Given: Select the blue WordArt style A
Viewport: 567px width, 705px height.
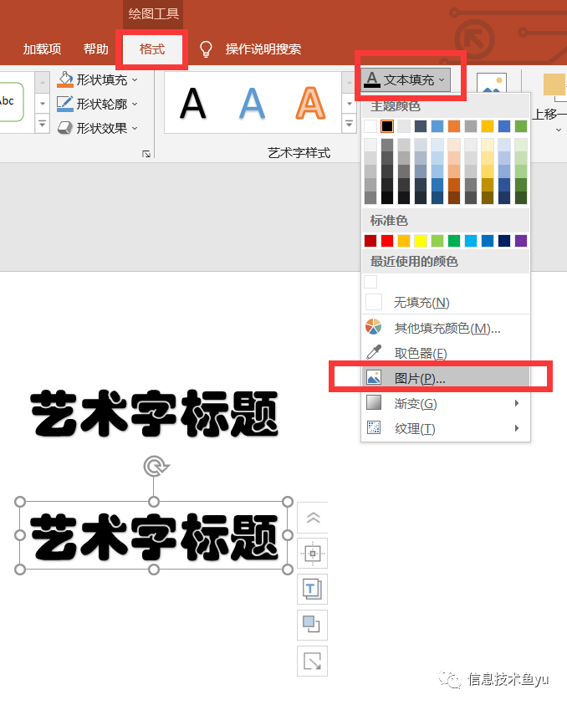Looking at the screenshot, I should 252,104.
